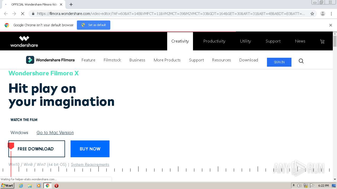Image resolution: width=337 pixels, height=189 pixels.
Task: Go back to the previous page
Action: (6, 14)
